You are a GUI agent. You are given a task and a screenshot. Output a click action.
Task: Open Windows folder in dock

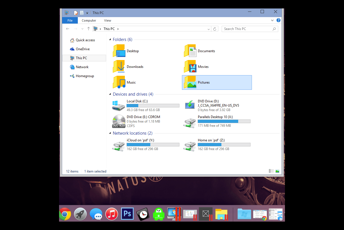click(244, 214)
